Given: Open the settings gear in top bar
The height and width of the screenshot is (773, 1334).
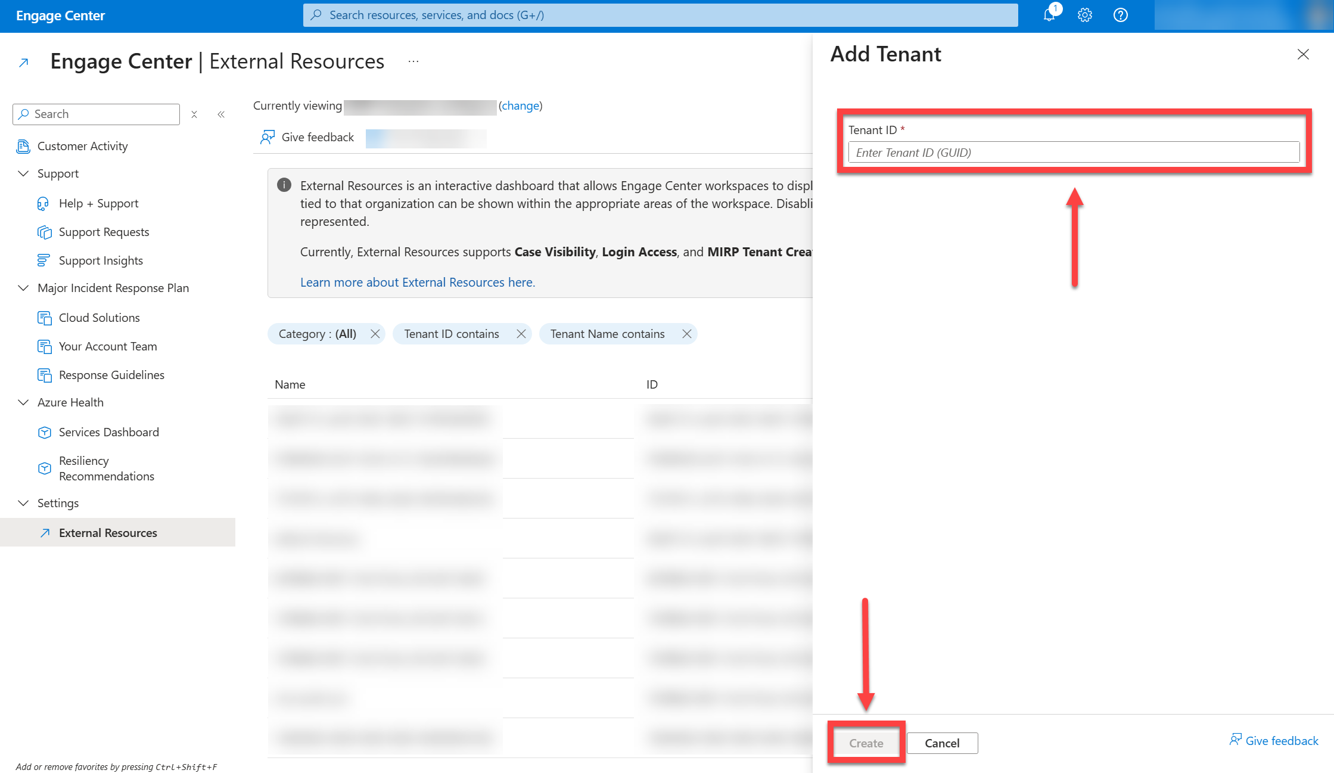Looking at the screenshot, I should [1085, 15].
